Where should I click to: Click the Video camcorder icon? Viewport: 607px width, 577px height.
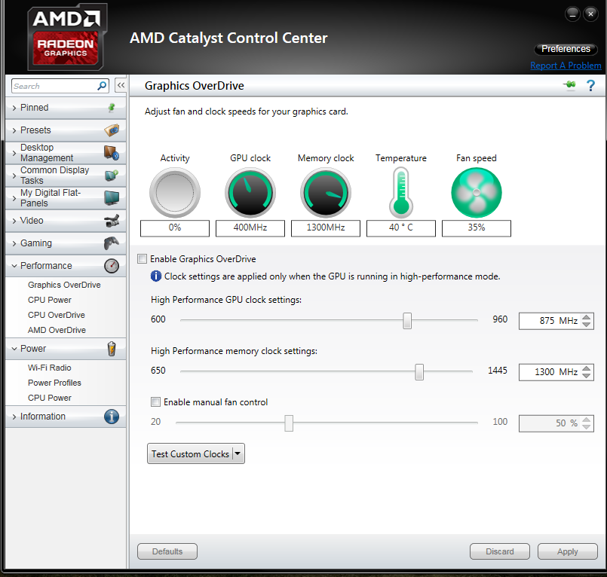coord(112,221)
